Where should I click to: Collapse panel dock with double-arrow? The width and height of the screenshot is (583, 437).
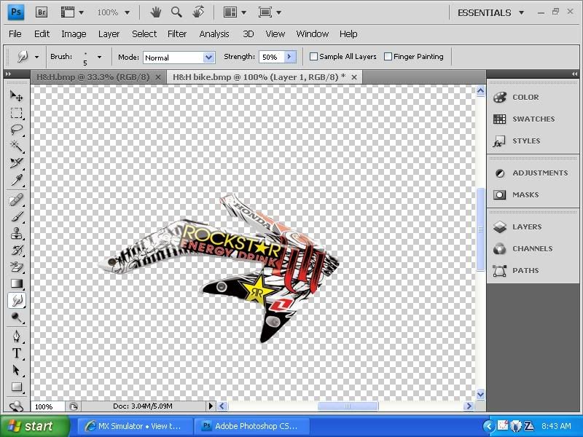(x=574, y=74)
